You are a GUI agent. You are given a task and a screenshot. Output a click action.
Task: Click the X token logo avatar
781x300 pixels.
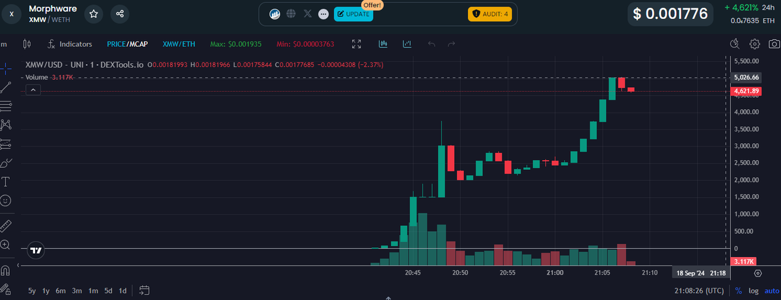(11, 14)
